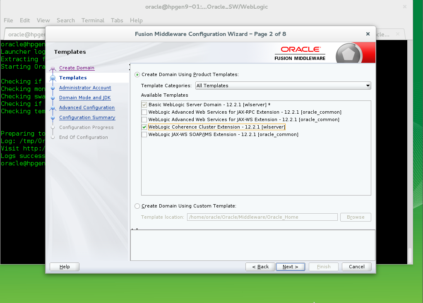Check WebLogic Advanced Web Services JAX-WS Extension
Screen dimensions: 423x303
[x=144, y=119]
